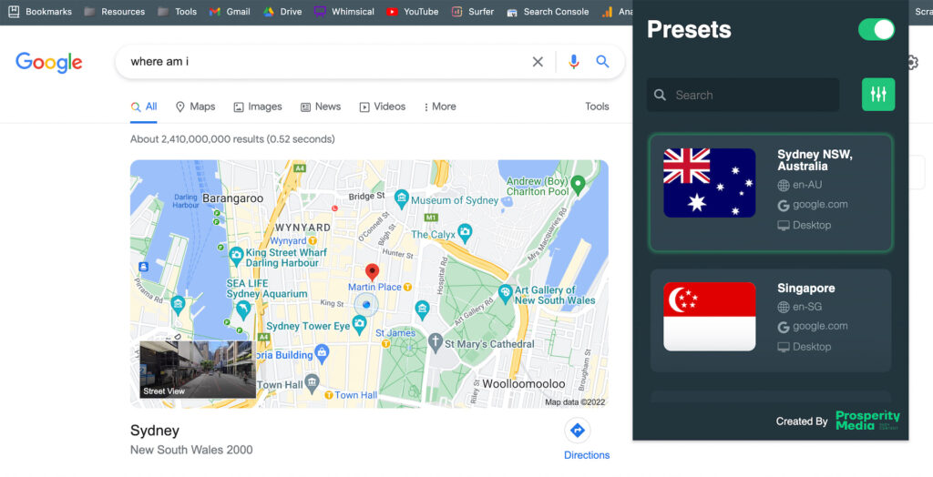Open the Whimsical bookmark
933x477 pixels.
344,11
